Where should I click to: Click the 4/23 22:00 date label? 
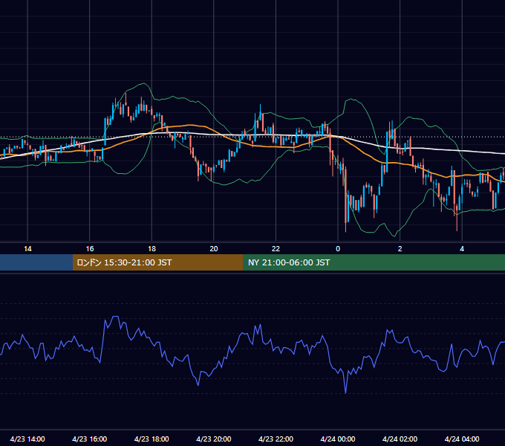click(x=276, y=439)
